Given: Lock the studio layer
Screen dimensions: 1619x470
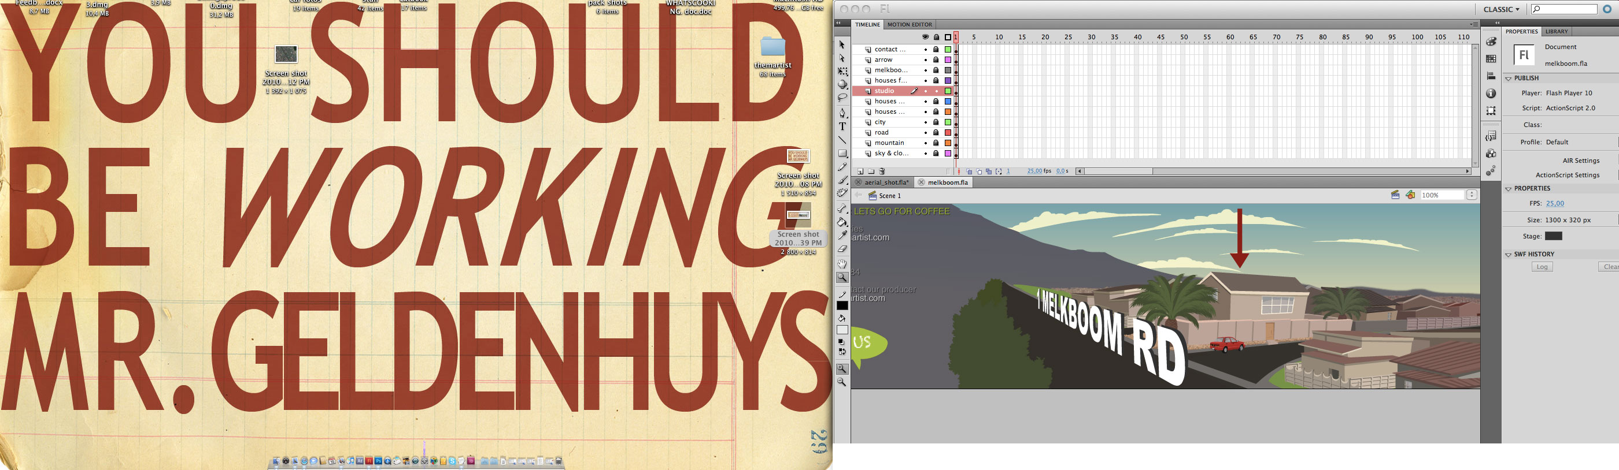Looking at the screenshot, I should pyautogui.click(x=936, y=92).
